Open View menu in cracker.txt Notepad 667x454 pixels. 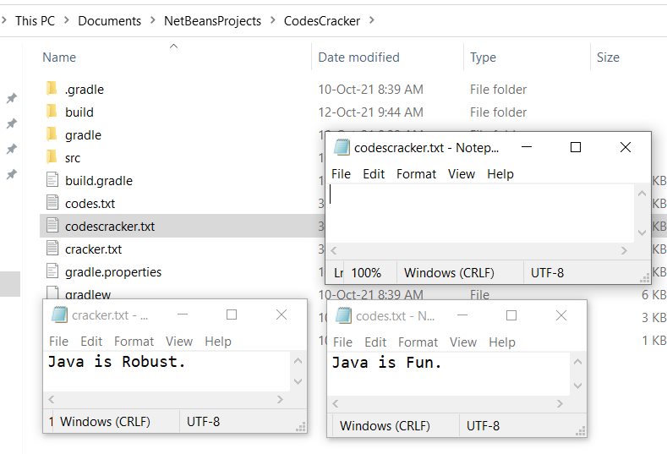point(179,342)
